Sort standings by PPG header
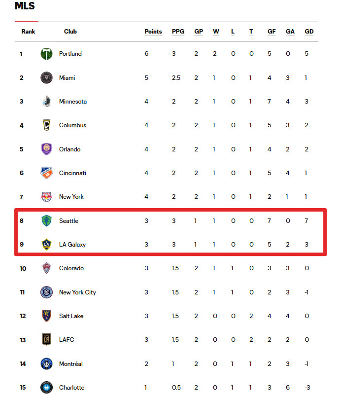 [178, 32]
